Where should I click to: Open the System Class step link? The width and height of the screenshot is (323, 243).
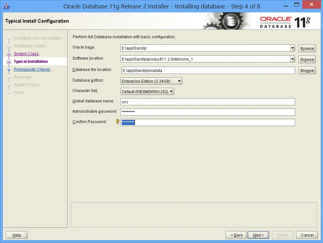[x=26, y=54]
